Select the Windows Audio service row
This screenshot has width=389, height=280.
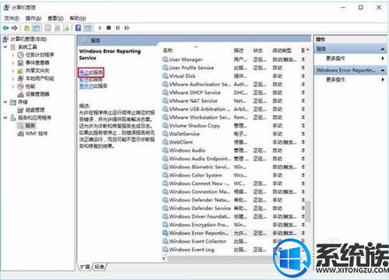coord(233,150)
